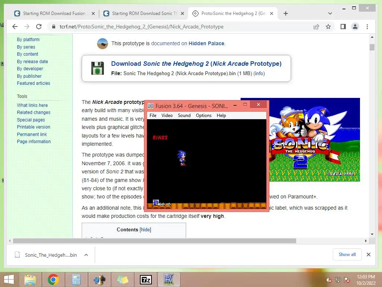Viewport: 382px width, 287px height.
Task: Bookmark this page with the star
Action: coord(328,27)
